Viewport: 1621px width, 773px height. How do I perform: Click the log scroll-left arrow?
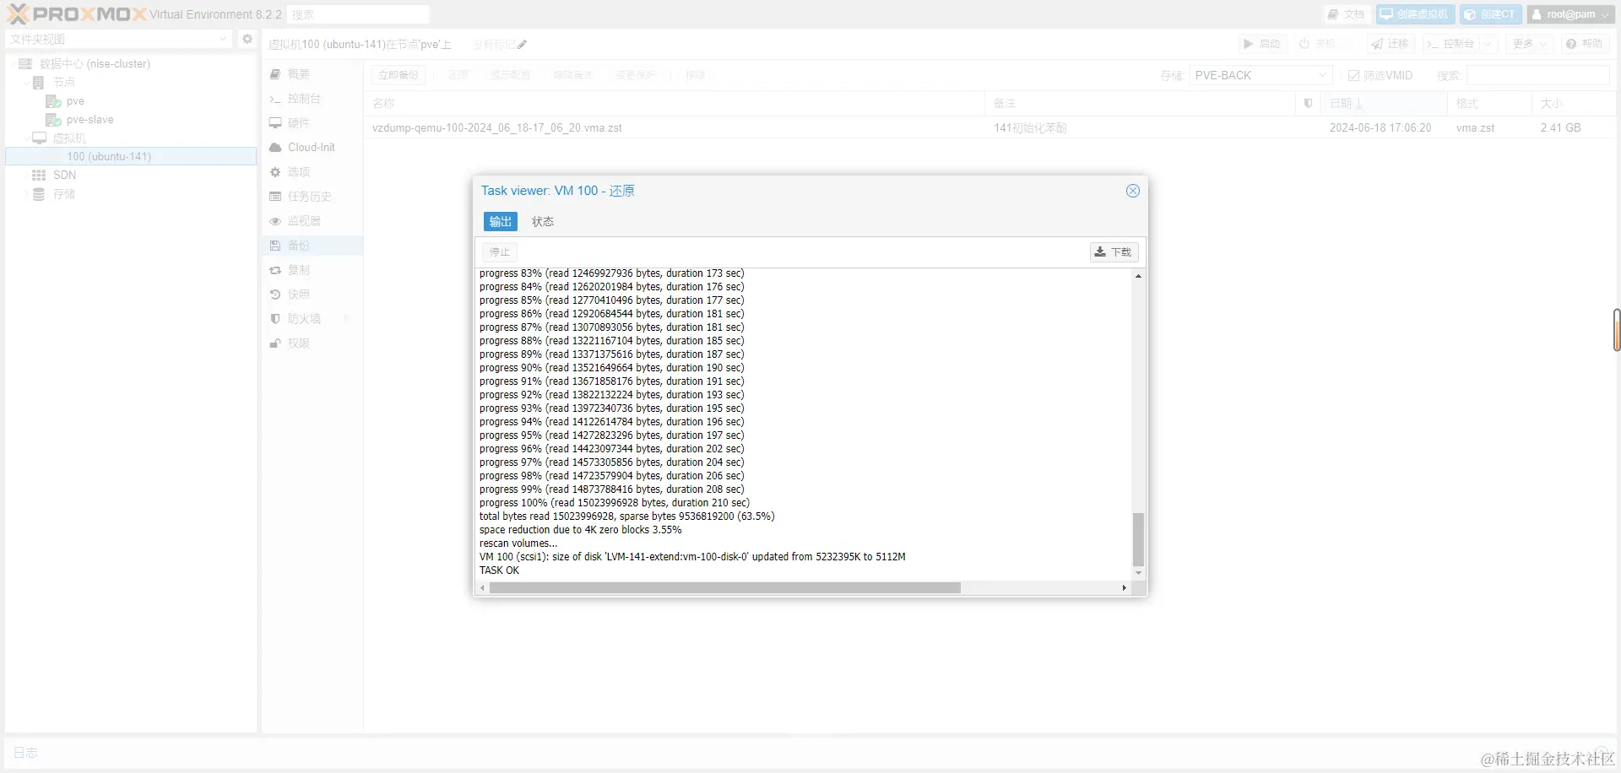pos(483,587)
